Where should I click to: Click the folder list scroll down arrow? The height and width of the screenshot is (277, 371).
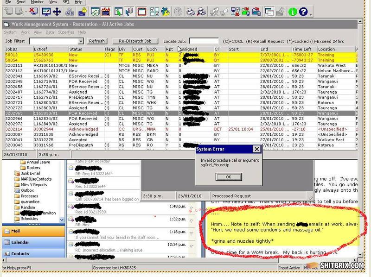(62, 220)
